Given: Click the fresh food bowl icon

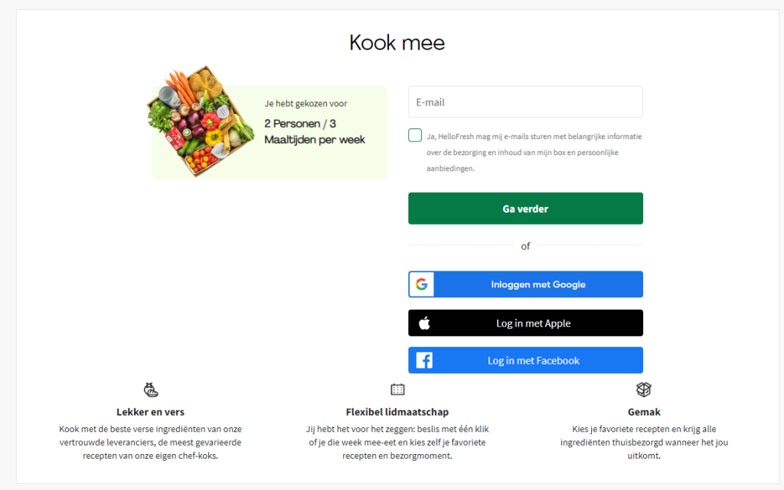Looking at the screenshot, I should (151, 390).
